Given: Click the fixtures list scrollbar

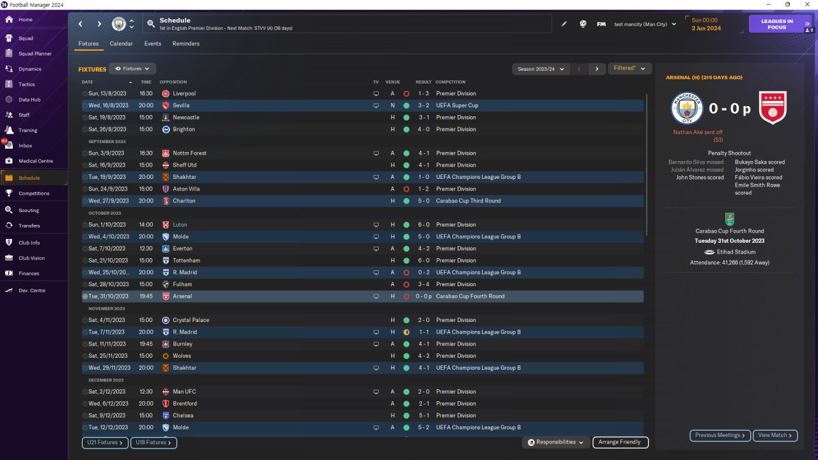Looking at the screenshot, I should [x=647, y=165].
